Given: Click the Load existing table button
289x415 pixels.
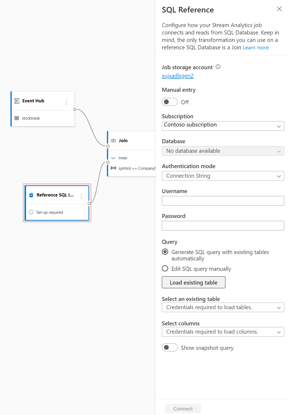Looking at the screenshot, I should (x=193, y=282).
